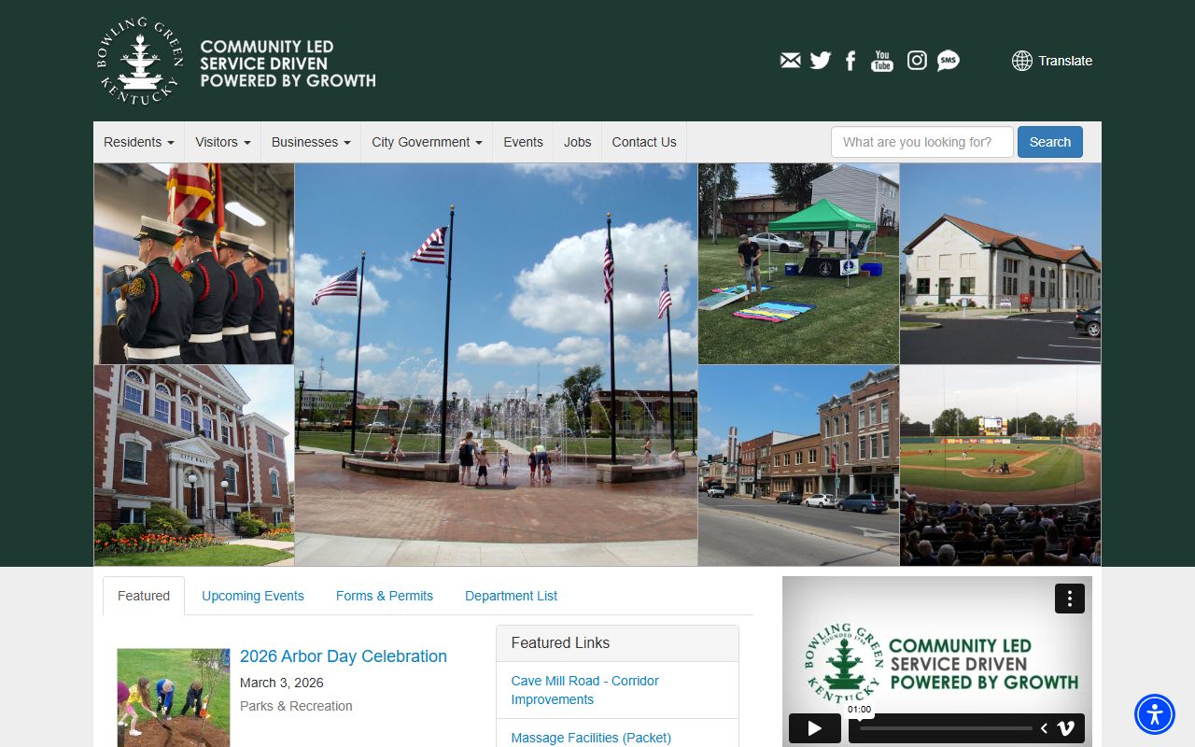This screenshot has height=747, width=1195.
Task: Expand the Visitors dropdown menu
Action: [223, 142]
